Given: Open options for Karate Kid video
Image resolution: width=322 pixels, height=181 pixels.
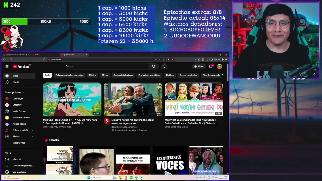Looking at the screenshot, I should 161,120.
